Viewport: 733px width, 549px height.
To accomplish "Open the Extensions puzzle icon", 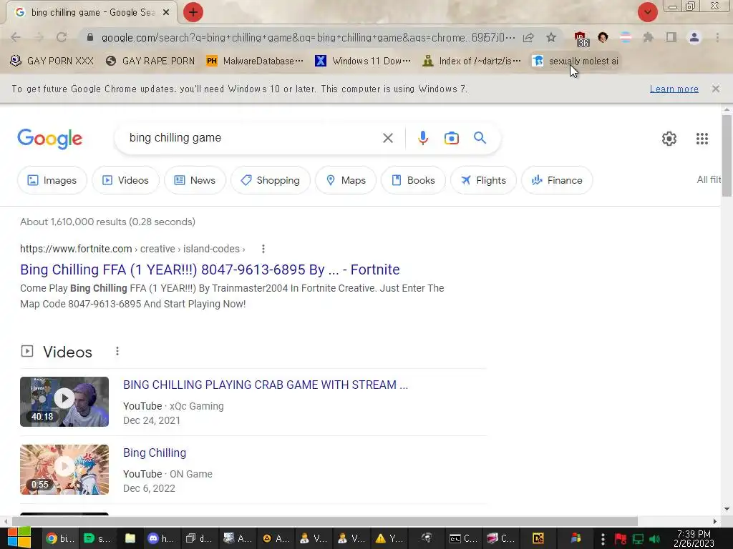I will pos(648,37).
